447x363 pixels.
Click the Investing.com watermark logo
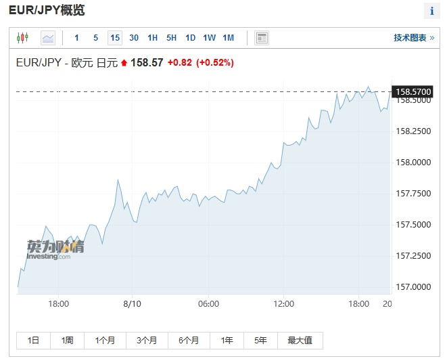55,249
